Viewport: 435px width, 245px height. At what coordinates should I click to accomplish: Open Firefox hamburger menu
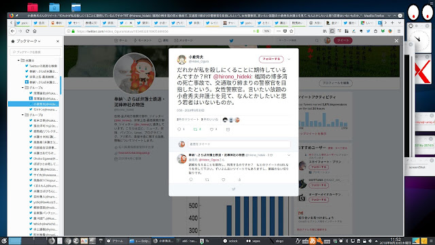click(399, 31)
